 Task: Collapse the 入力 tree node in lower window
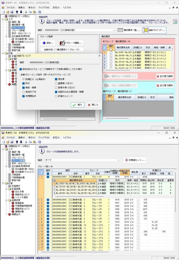tap(3, 149)
